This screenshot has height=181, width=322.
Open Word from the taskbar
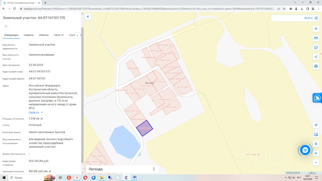click(x=135, y=178)
